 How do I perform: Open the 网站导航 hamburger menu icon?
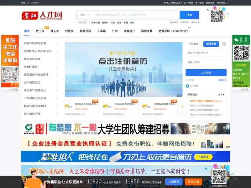point(227,3)
